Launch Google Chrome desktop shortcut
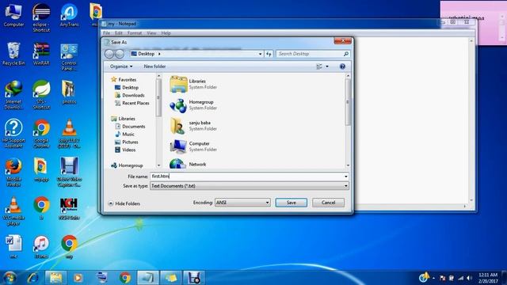Viewport: 507px width, 285px height. pyautogui.click(x=41, y=134)
